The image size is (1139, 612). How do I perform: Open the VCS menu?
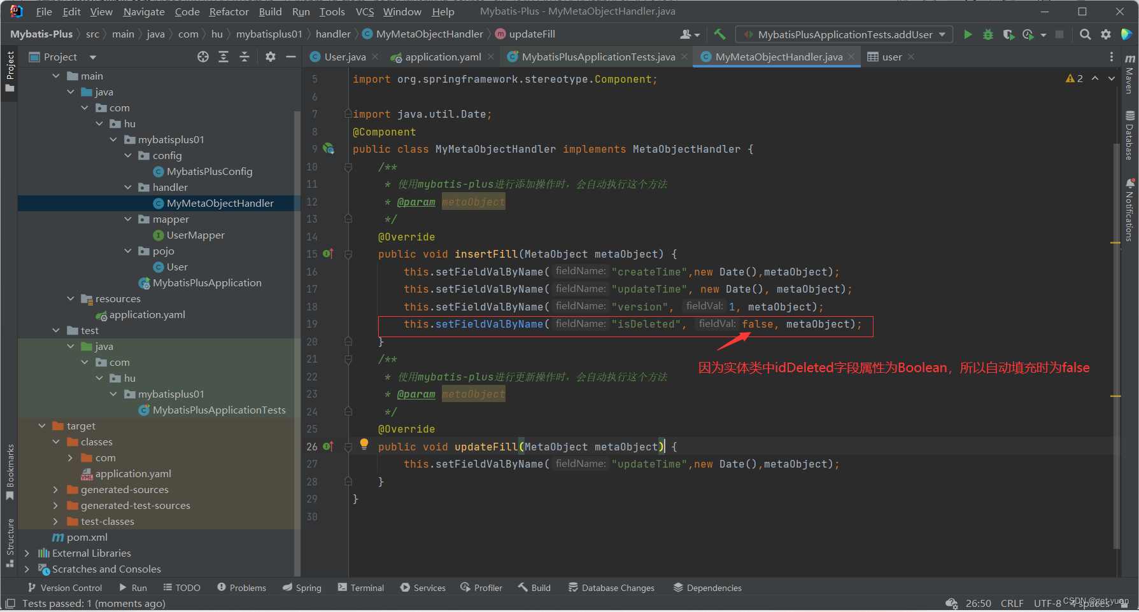tap(365, 11)
